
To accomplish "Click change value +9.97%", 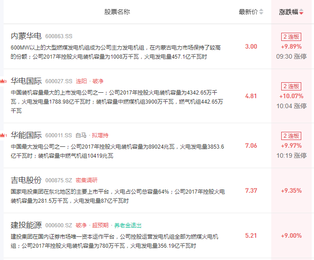I will [x=291, y=146].
